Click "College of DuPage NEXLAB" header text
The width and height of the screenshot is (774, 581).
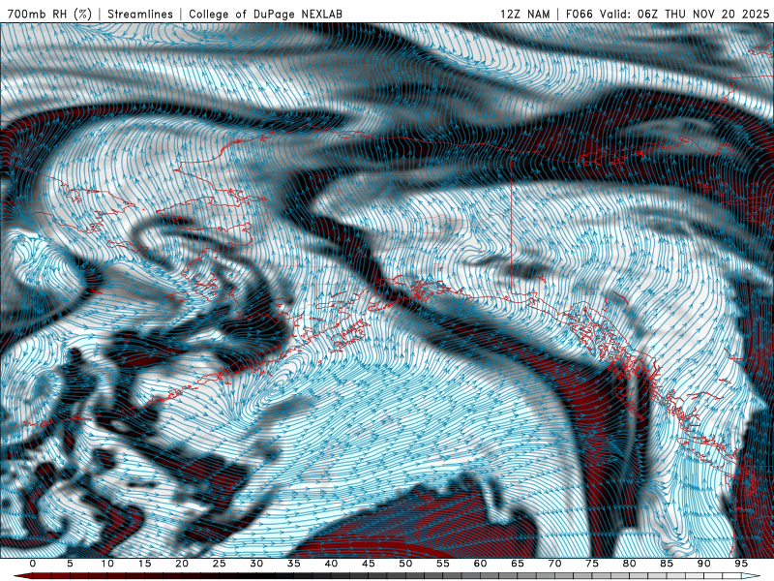(x=265, y=14)
